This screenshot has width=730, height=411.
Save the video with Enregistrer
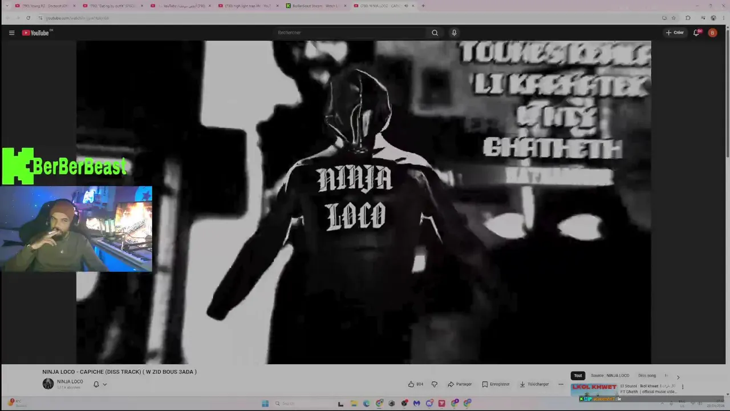496,384
